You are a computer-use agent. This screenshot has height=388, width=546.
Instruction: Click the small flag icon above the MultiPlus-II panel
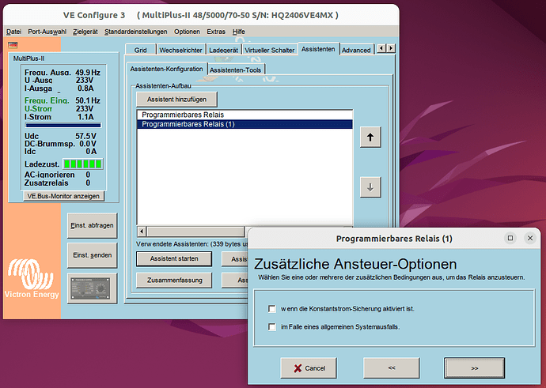(13, 45)
